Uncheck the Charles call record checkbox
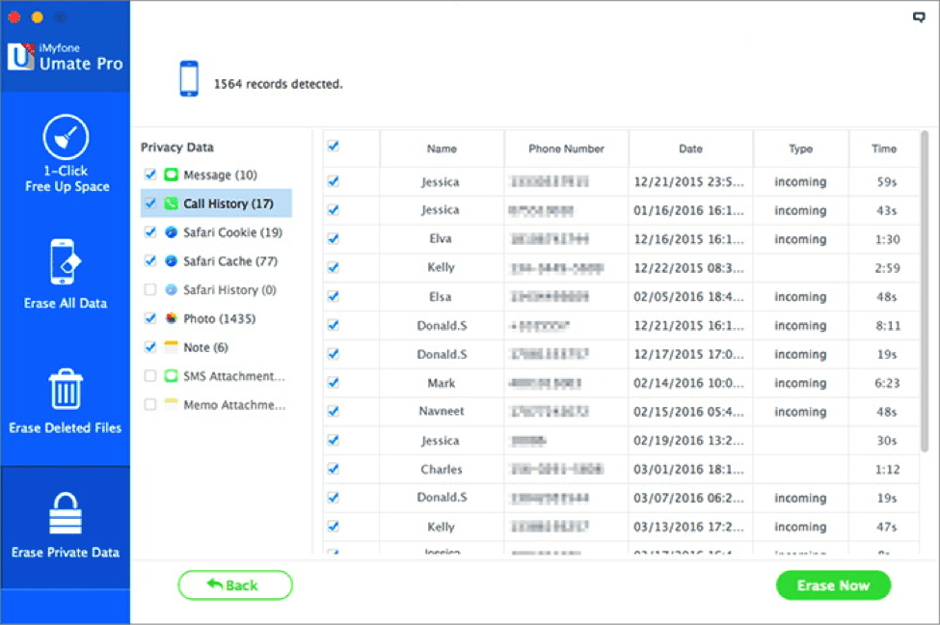This screenshot has width=940, height=625. coord(334,469)
